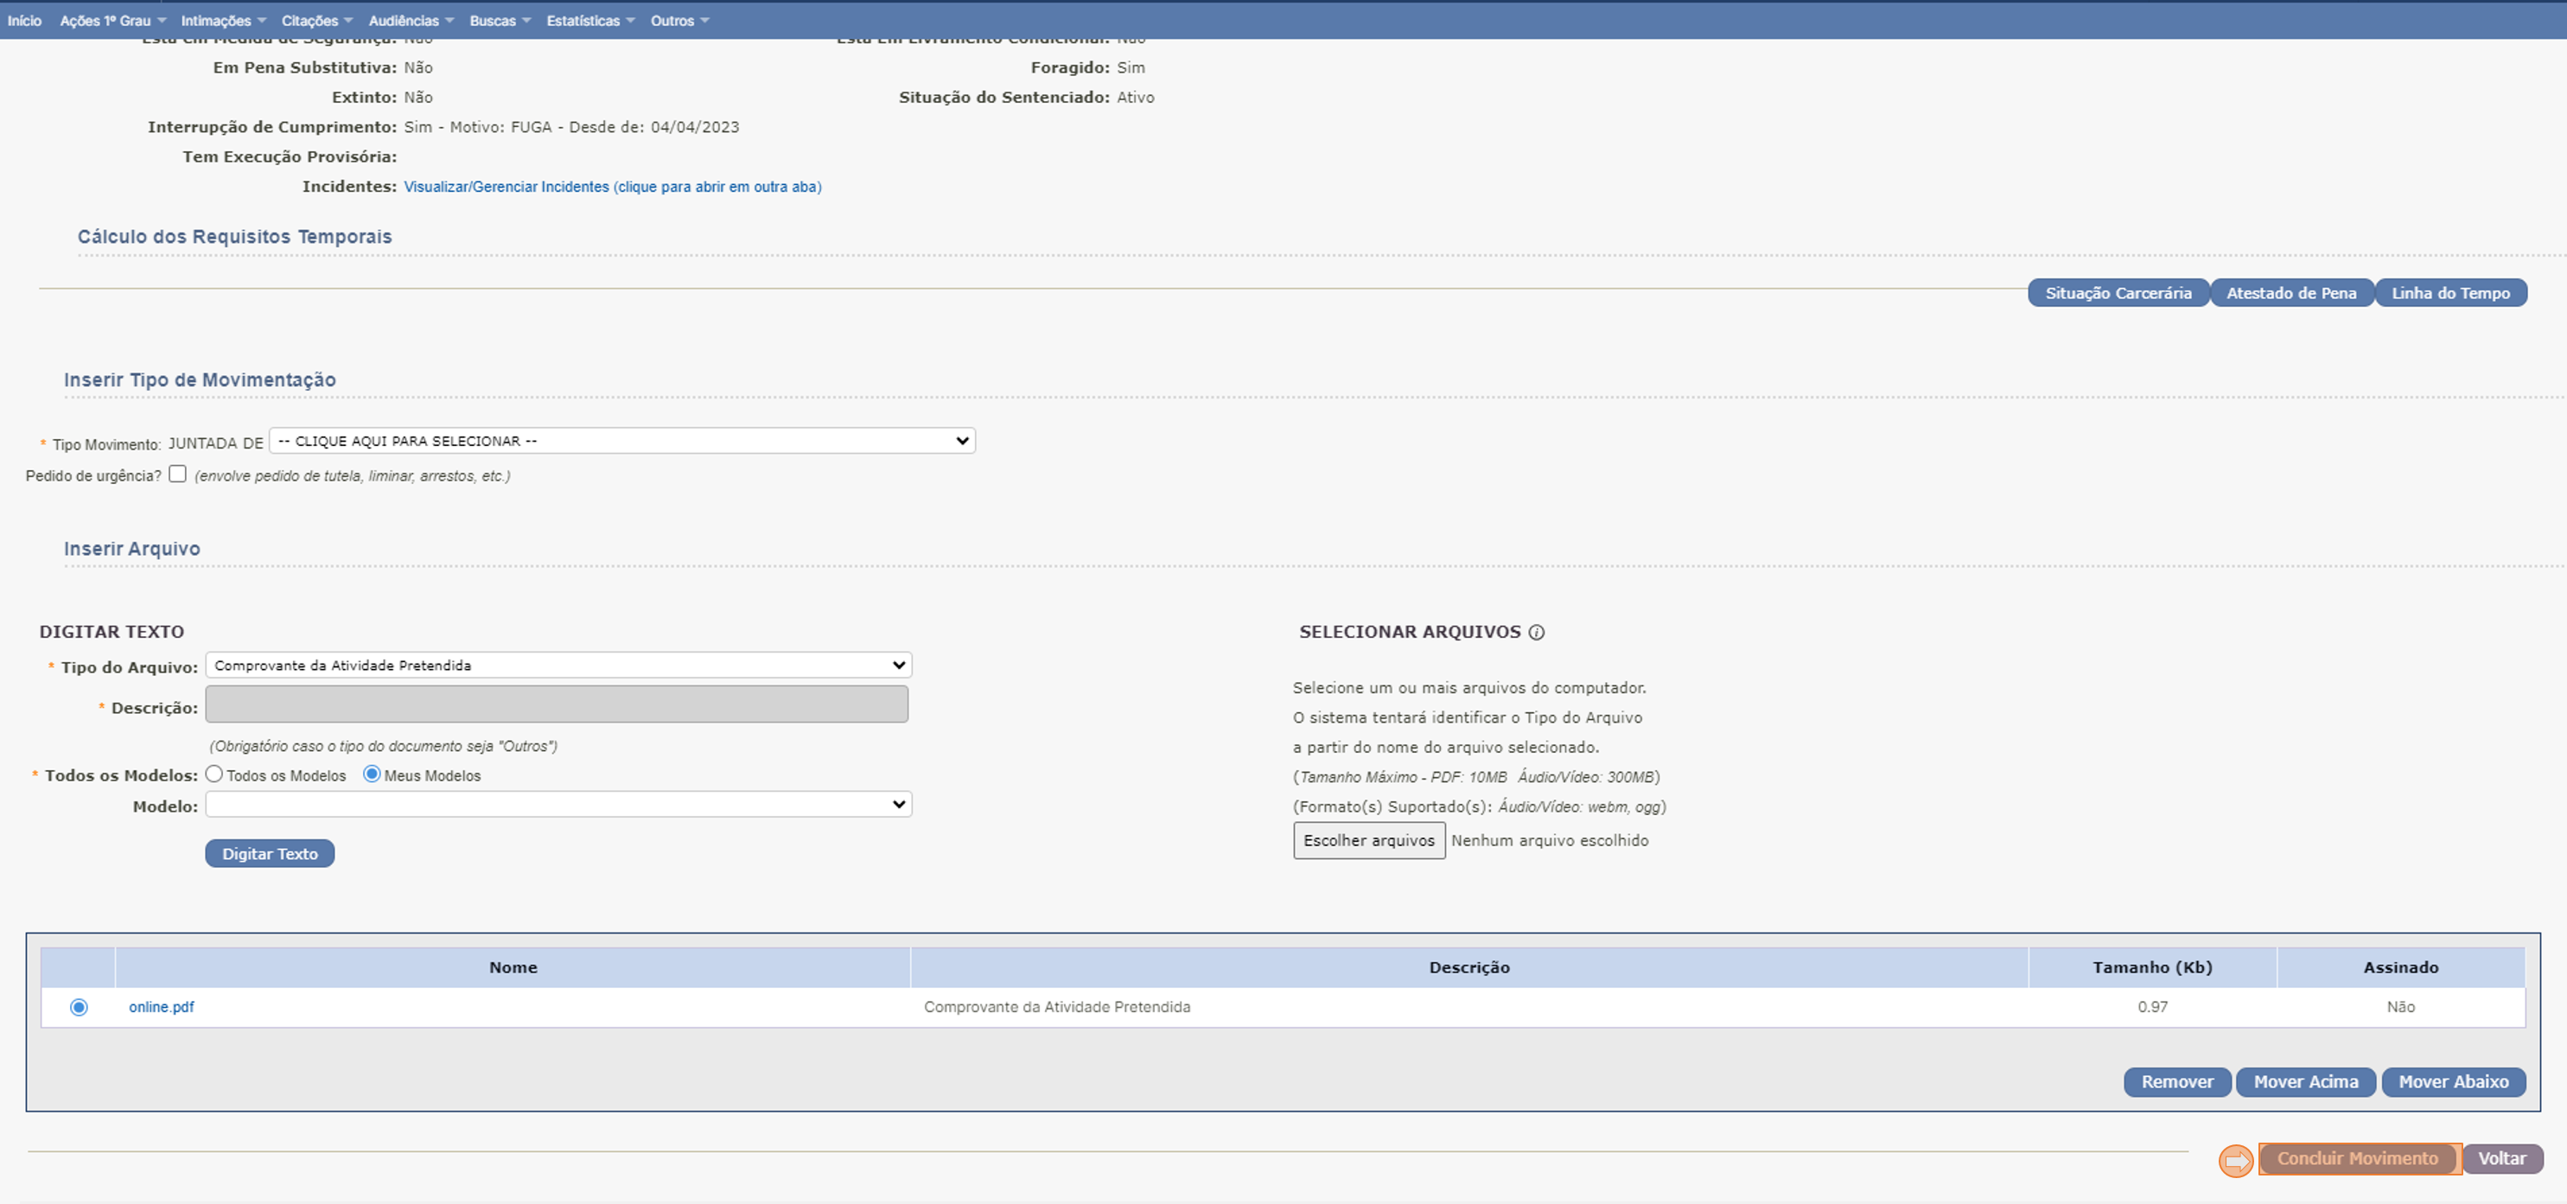The width and height of the screenshot is (2567, 1204).
Task: Open the Estatísticas menu
Action: [x=590, y=20]
